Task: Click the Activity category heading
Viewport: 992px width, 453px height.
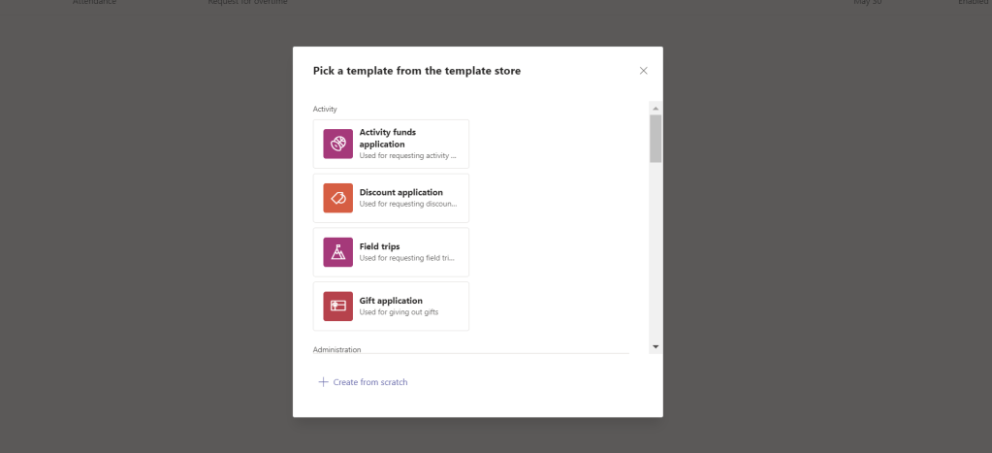Action: point(325,109)
